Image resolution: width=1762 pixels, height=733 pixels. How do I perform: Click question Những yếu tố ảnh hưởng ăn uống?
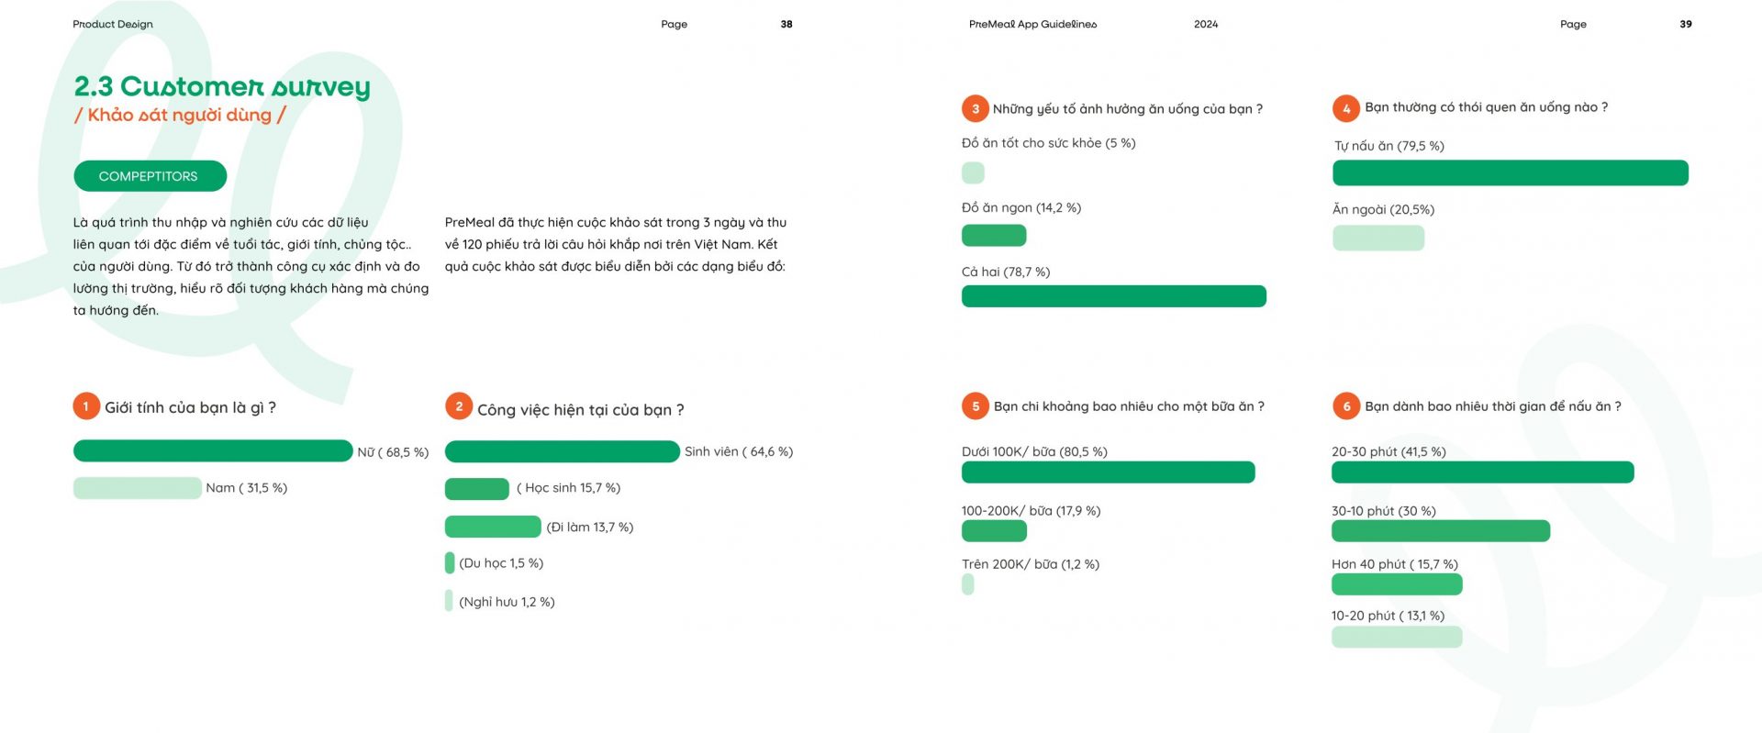tap(1128, 109)
